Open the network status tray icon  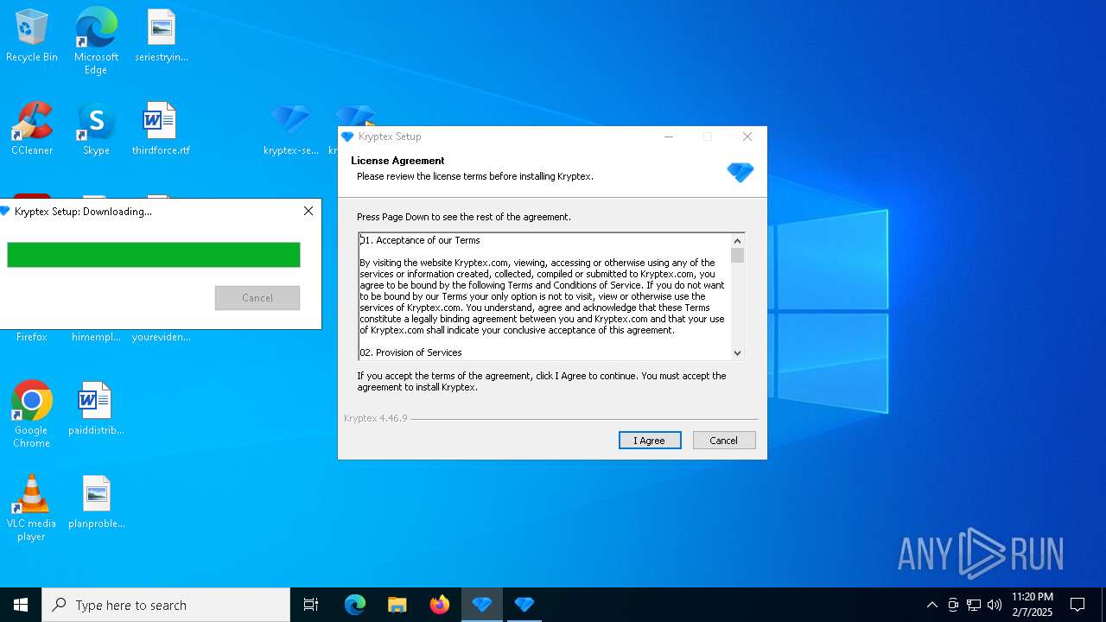tap(974, 605)
